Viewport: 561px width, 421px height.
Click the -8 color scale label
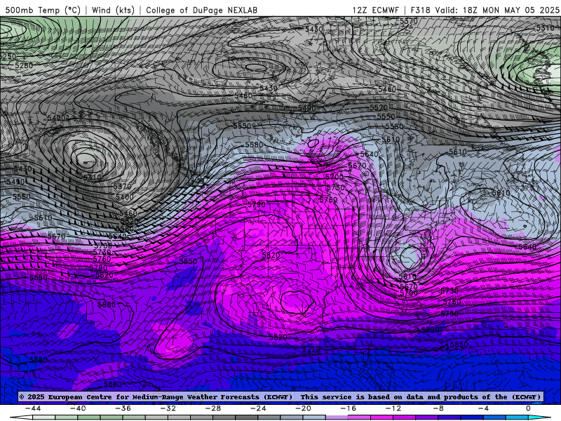click(439, 408)
